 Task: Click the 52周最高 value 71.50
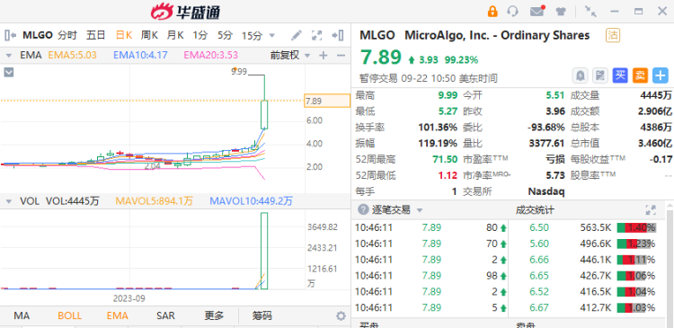click(446, 159)
